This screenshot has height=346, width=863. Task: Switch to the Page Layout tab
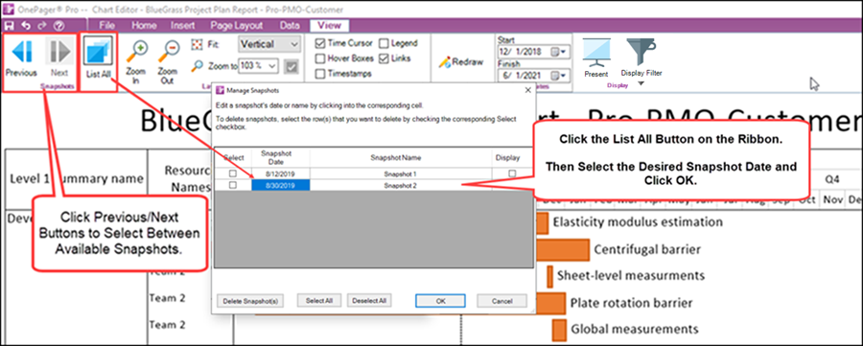[x=236, y=25]
